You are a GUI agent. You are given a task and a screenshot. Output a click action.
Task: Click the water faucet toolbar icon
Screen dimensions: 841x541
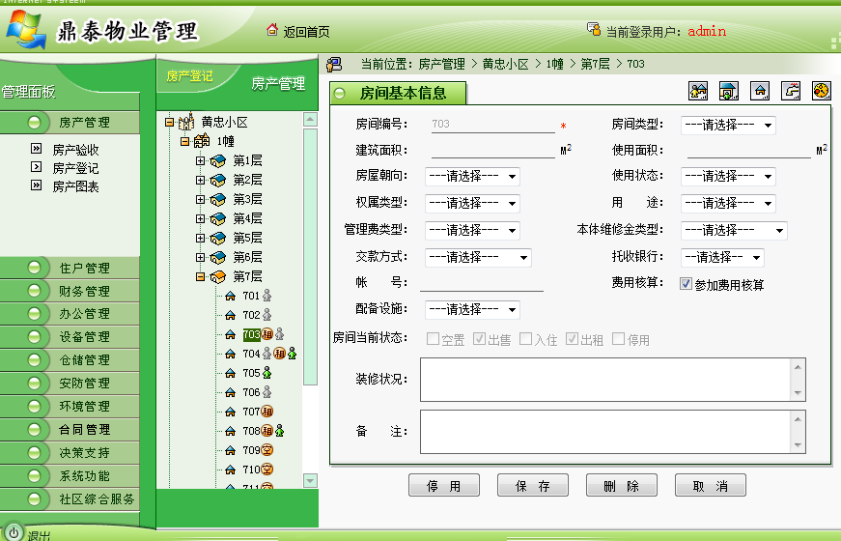point(791,91)
